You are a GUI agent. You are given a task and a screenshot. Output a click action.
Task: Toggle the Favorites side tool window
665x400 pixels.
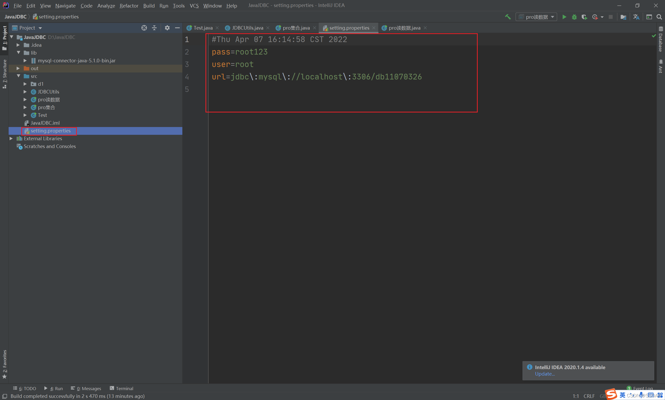pos(4,364)
